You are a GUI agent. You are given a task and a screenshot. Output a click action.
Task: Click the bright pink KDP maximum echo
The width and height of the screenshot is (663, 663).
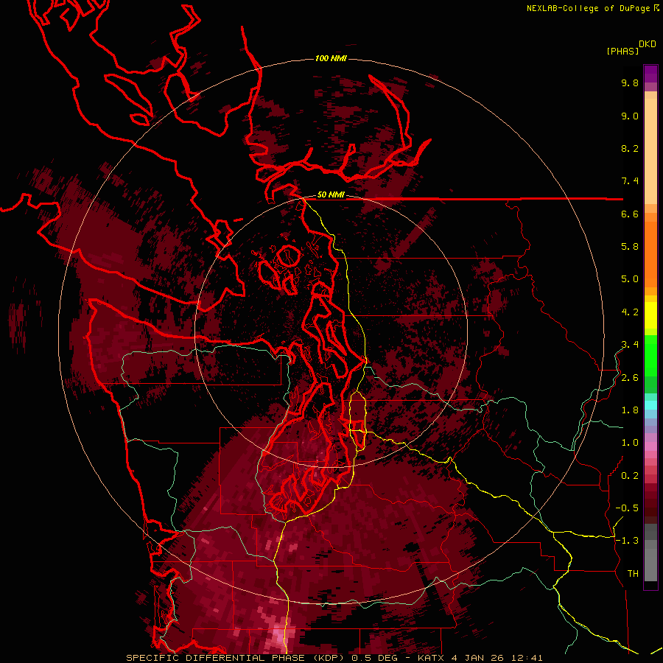[x=278, y=636]
